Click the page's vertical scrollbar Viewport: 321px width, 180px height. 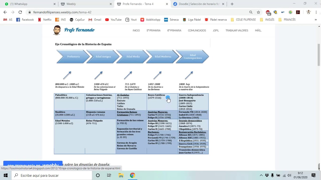319,55
